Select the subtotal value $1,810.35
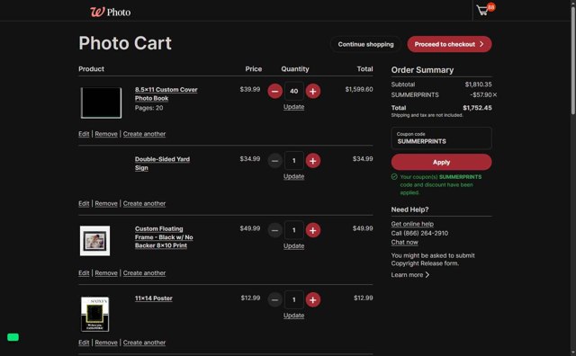The image size is (576, 356). [x=478, y=85]
